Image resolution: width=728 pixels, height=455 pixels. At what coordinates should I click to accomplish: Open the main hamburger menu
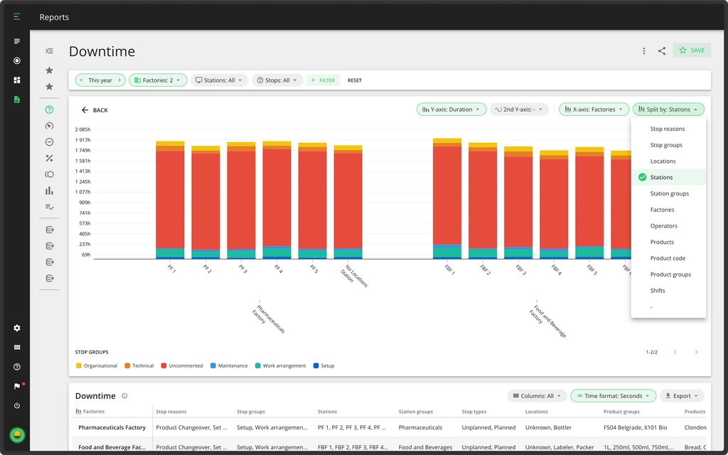(x=17, y=17)
